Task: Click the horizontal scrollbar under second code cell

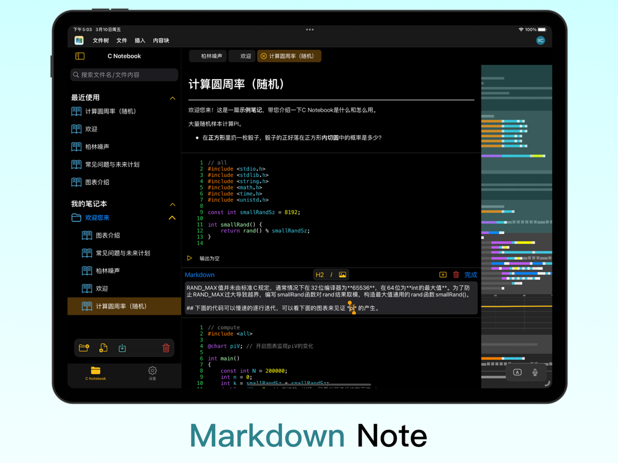Action: pos(310,385)
